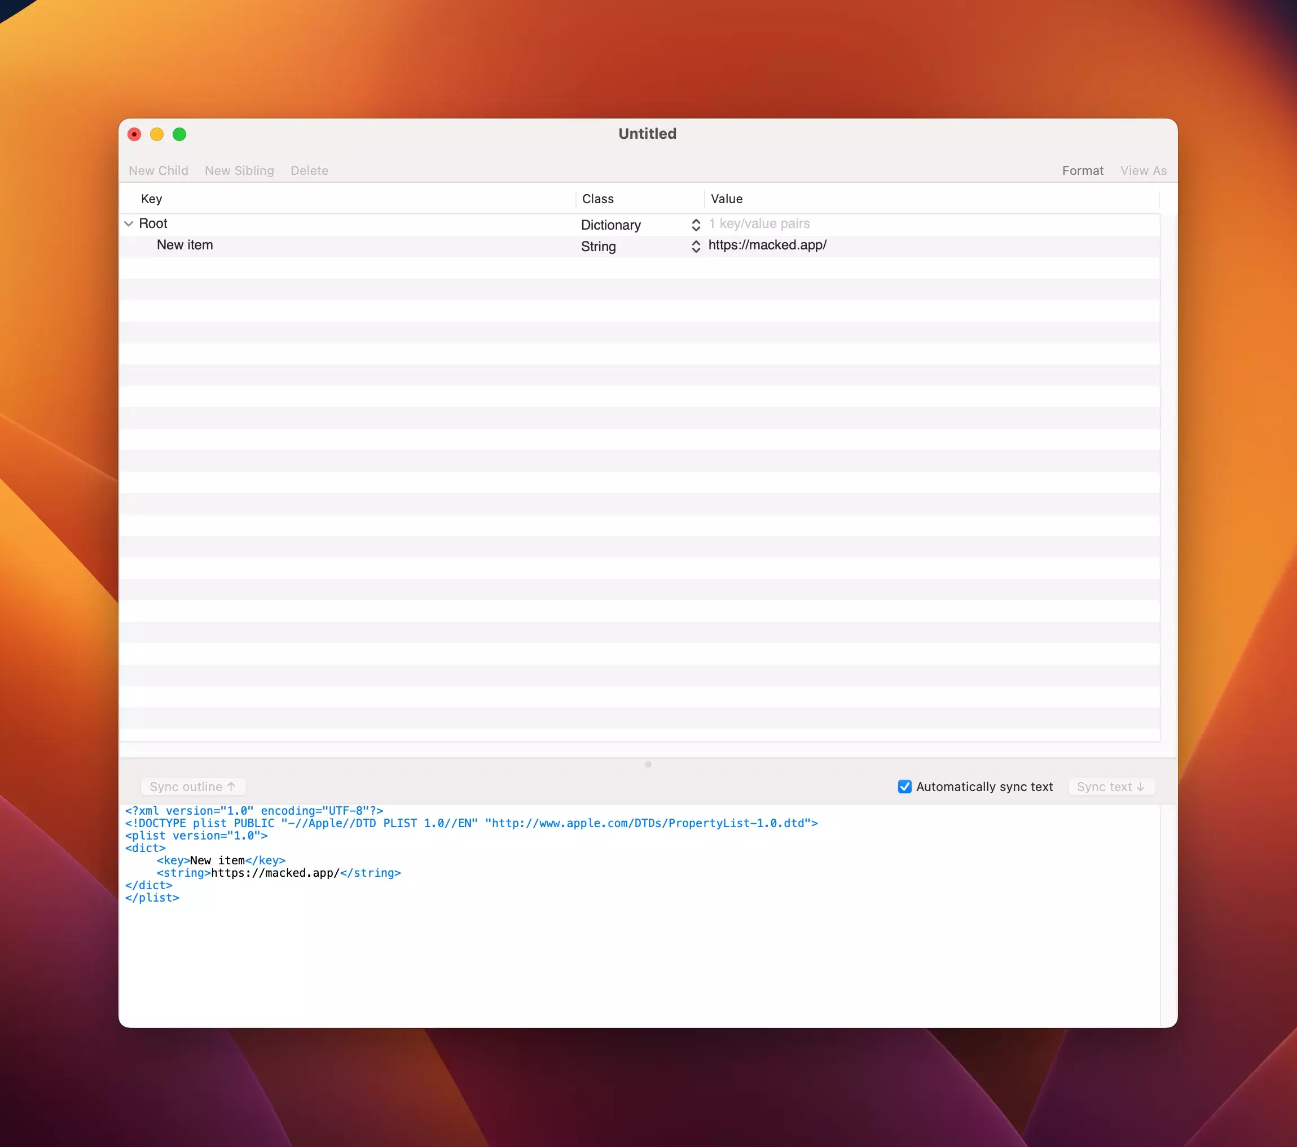Open the Dictionary class popup for Root
Screen dimensions: 1297x1147
coord(640,225)
